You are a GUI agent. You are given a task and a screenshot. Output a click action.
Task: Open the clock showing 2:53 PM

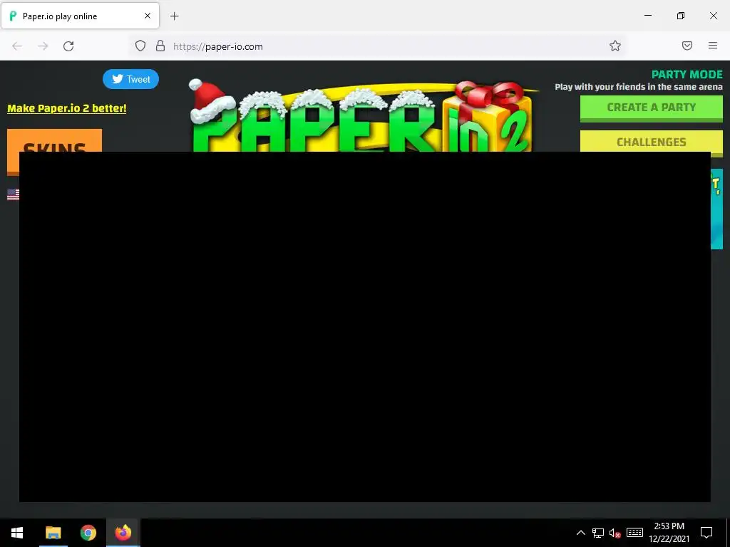(x=669, y=533)
